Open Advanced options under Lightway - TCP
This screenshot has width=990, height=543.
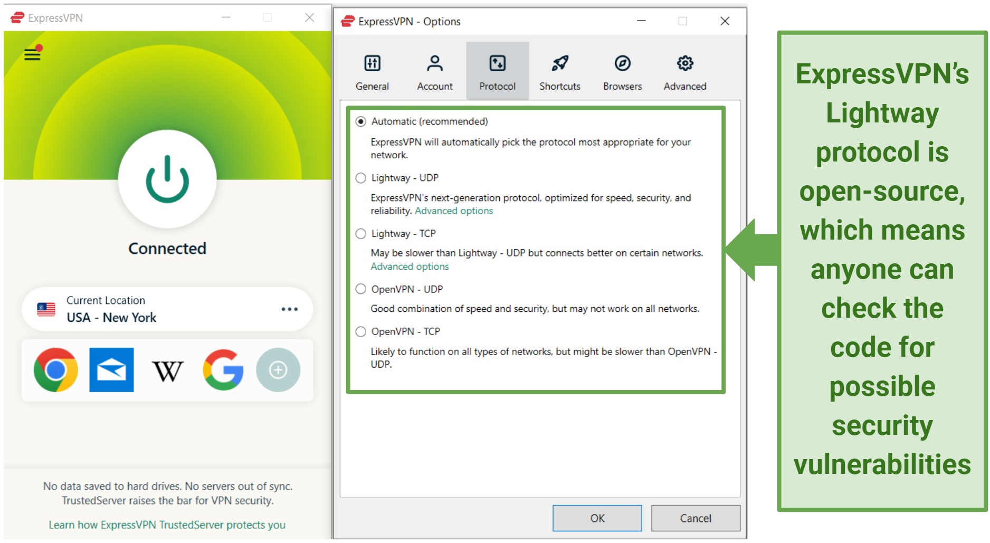pyautogui.click(x=410, y=267)
